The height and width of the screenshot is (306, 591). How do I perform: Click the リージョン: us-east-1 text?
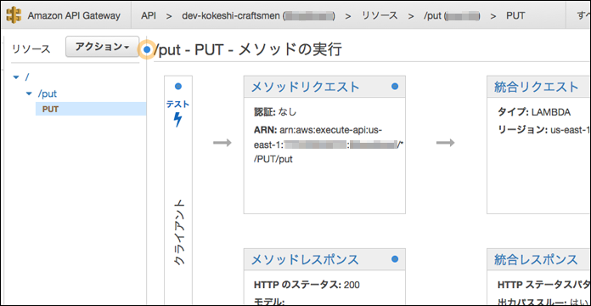543,130
